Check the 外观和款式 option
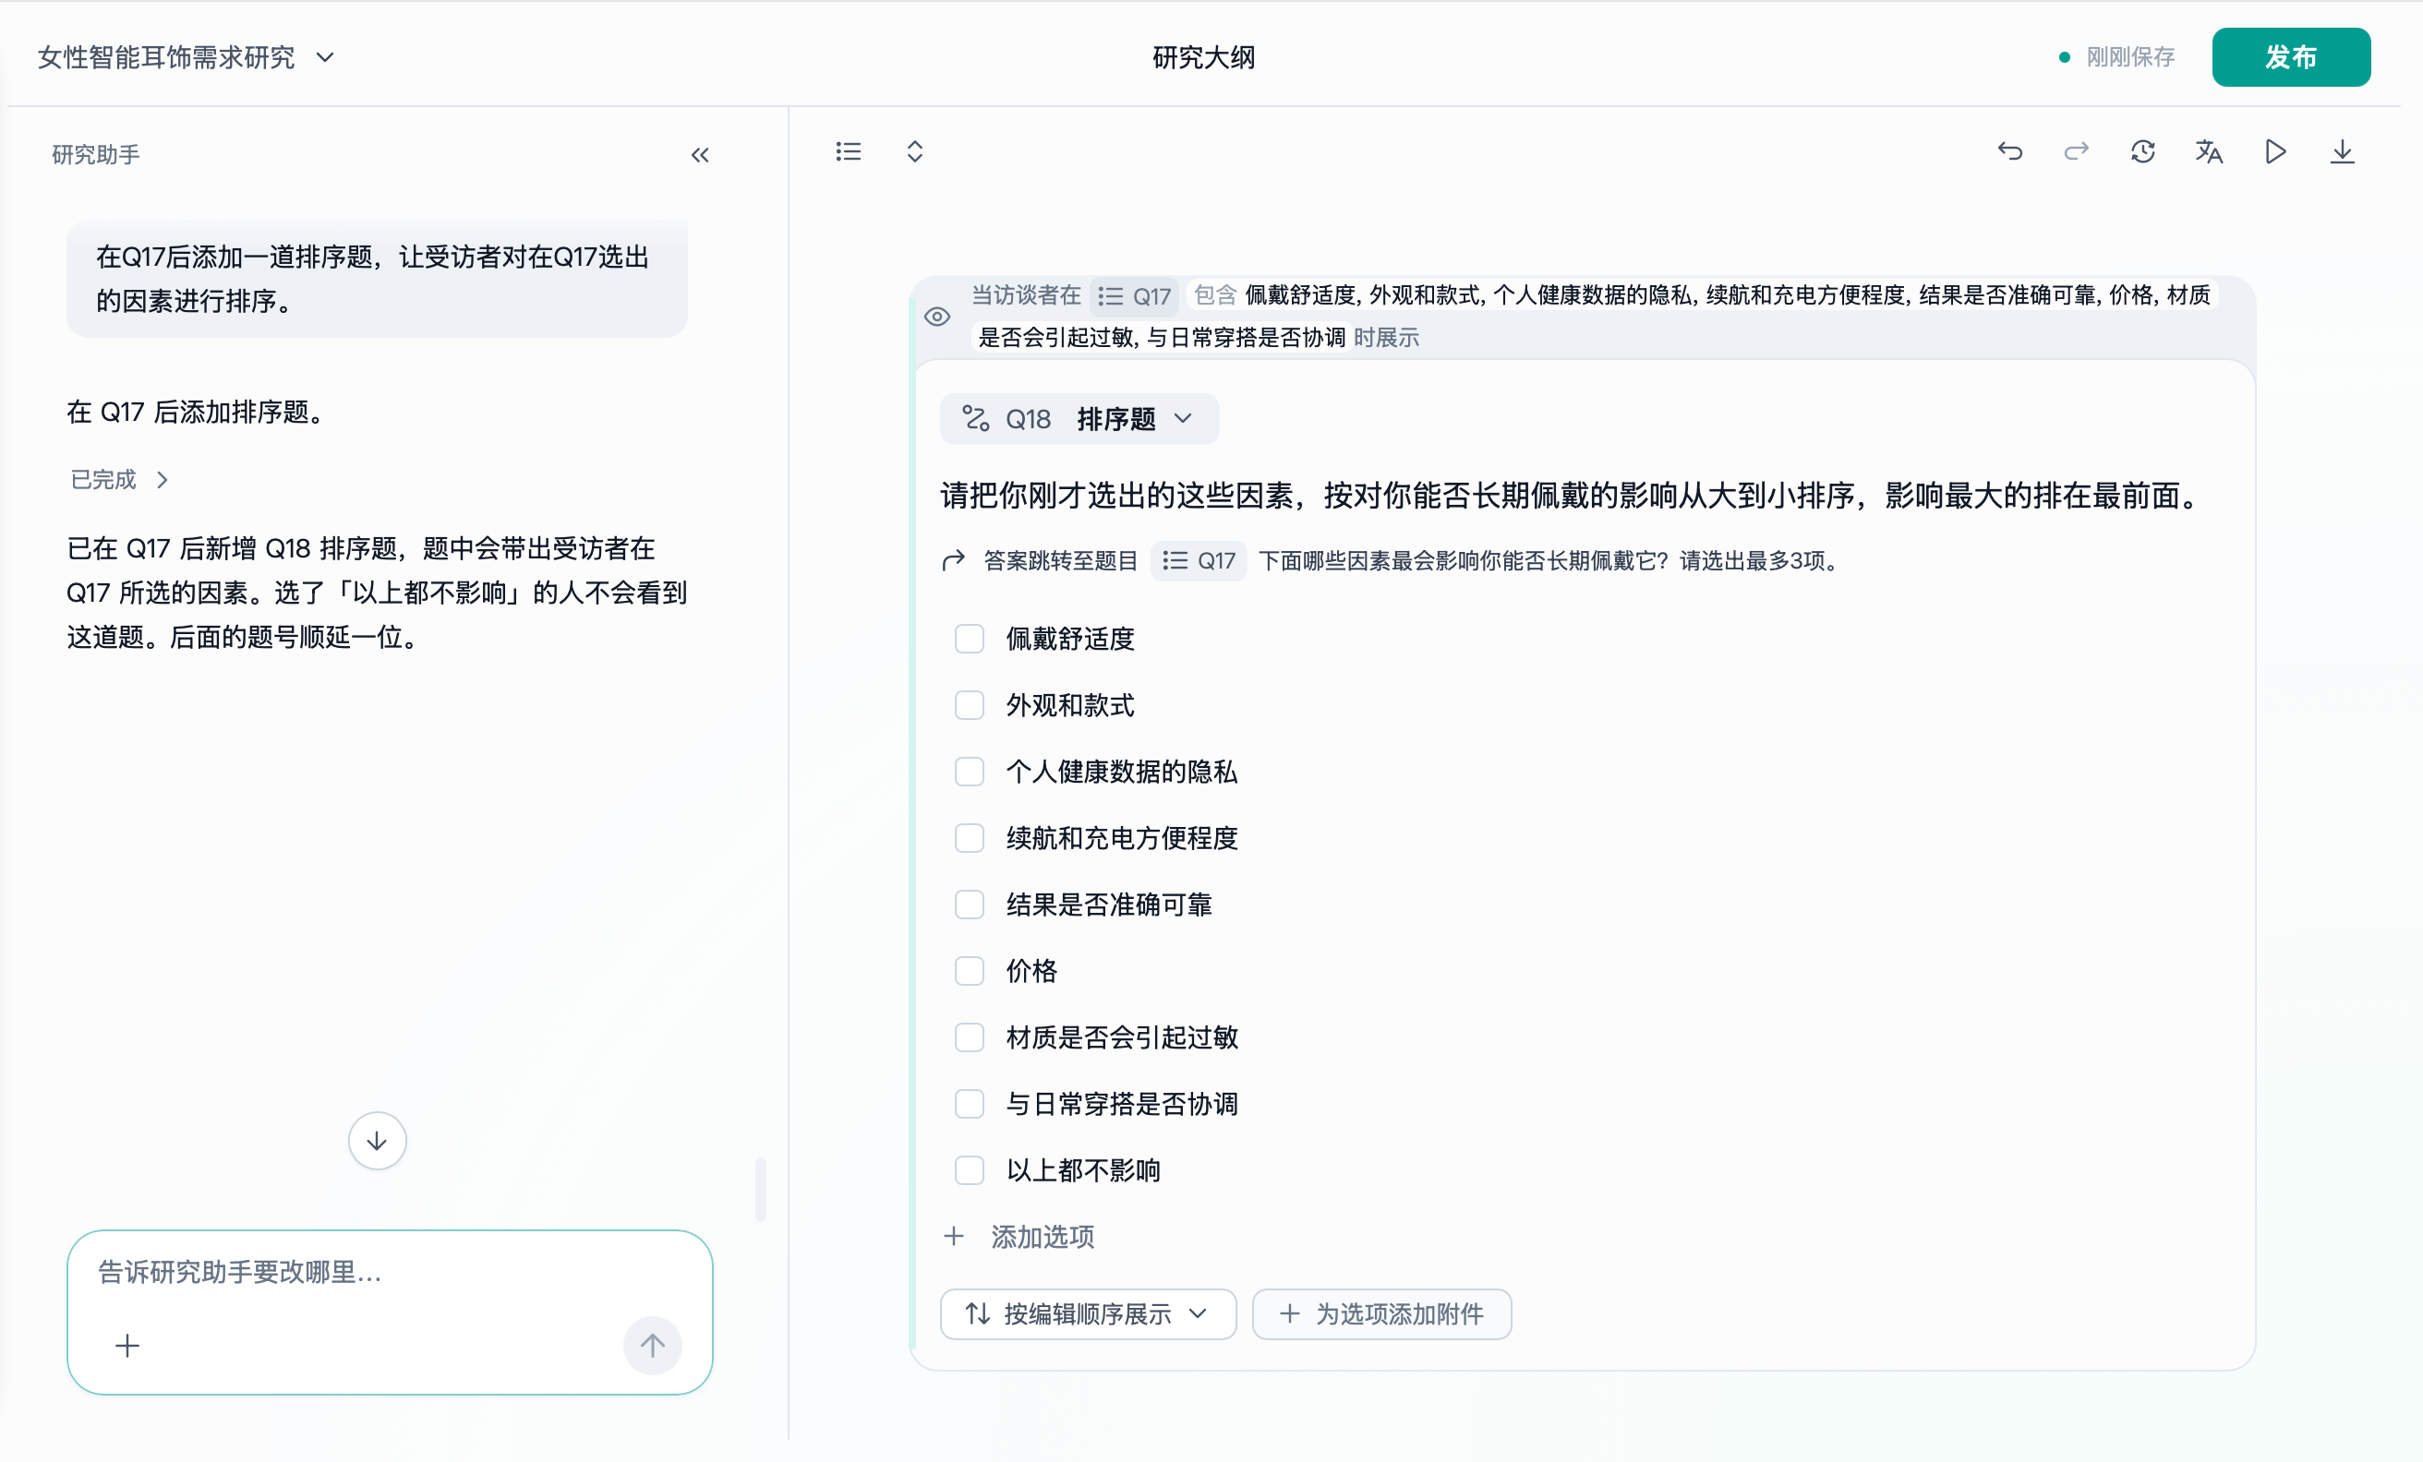Viewport: 2423px width, 1462px height. coord(970,705)
